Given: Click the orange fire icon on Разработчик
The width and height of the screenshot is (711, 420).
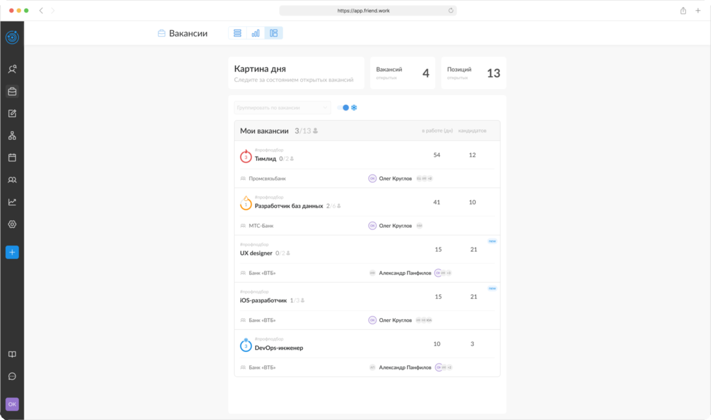Looking at the screenshot, I should click(246, 203).
